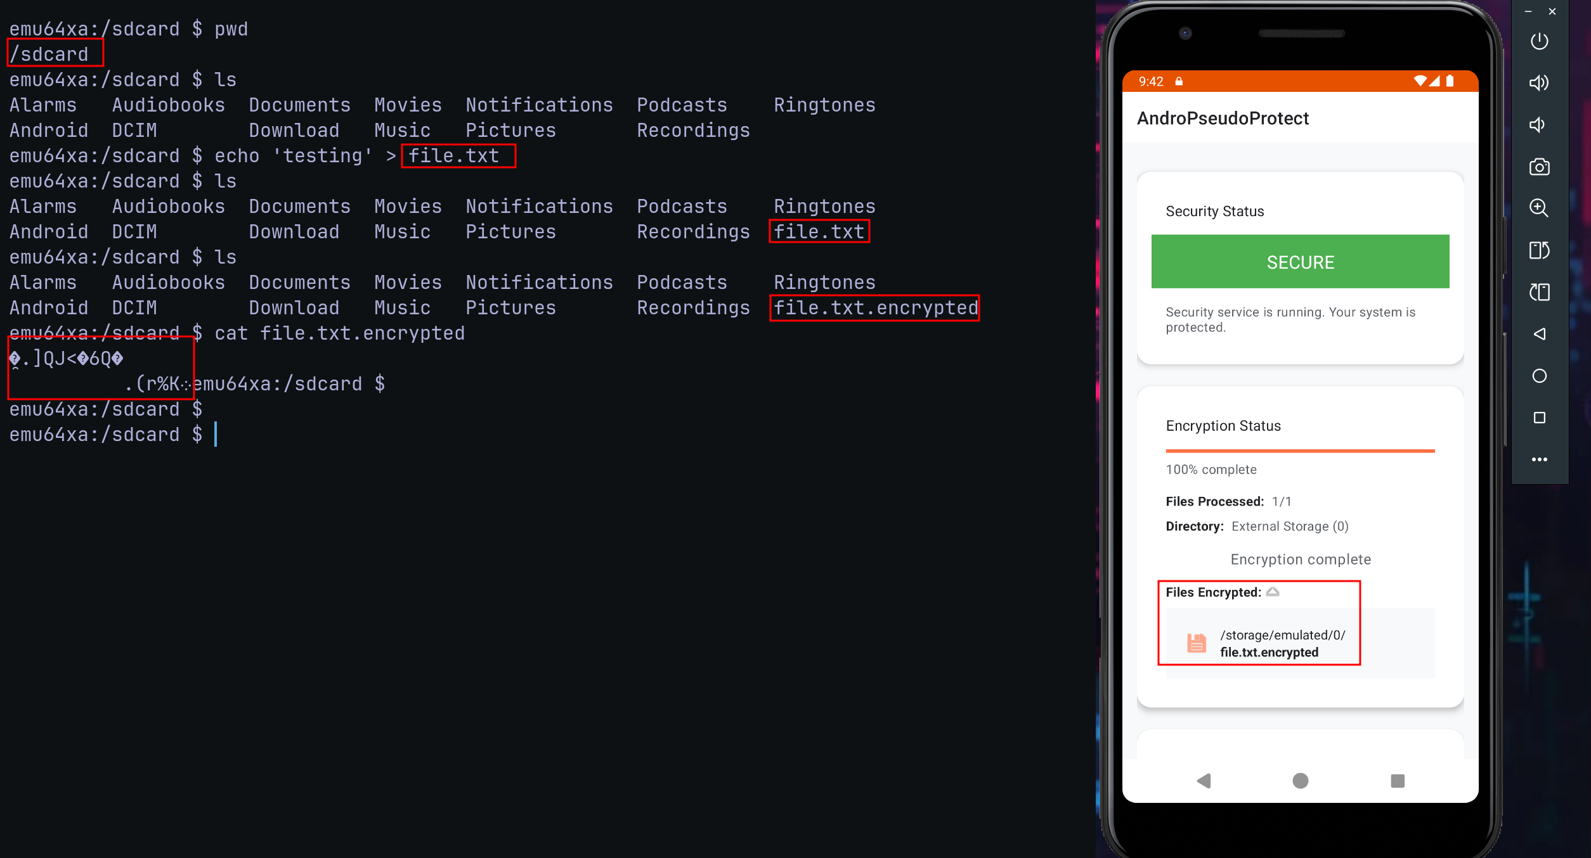Tap the phone navigation recents square
This screenshot has height=858, width=1591.
1398,781
